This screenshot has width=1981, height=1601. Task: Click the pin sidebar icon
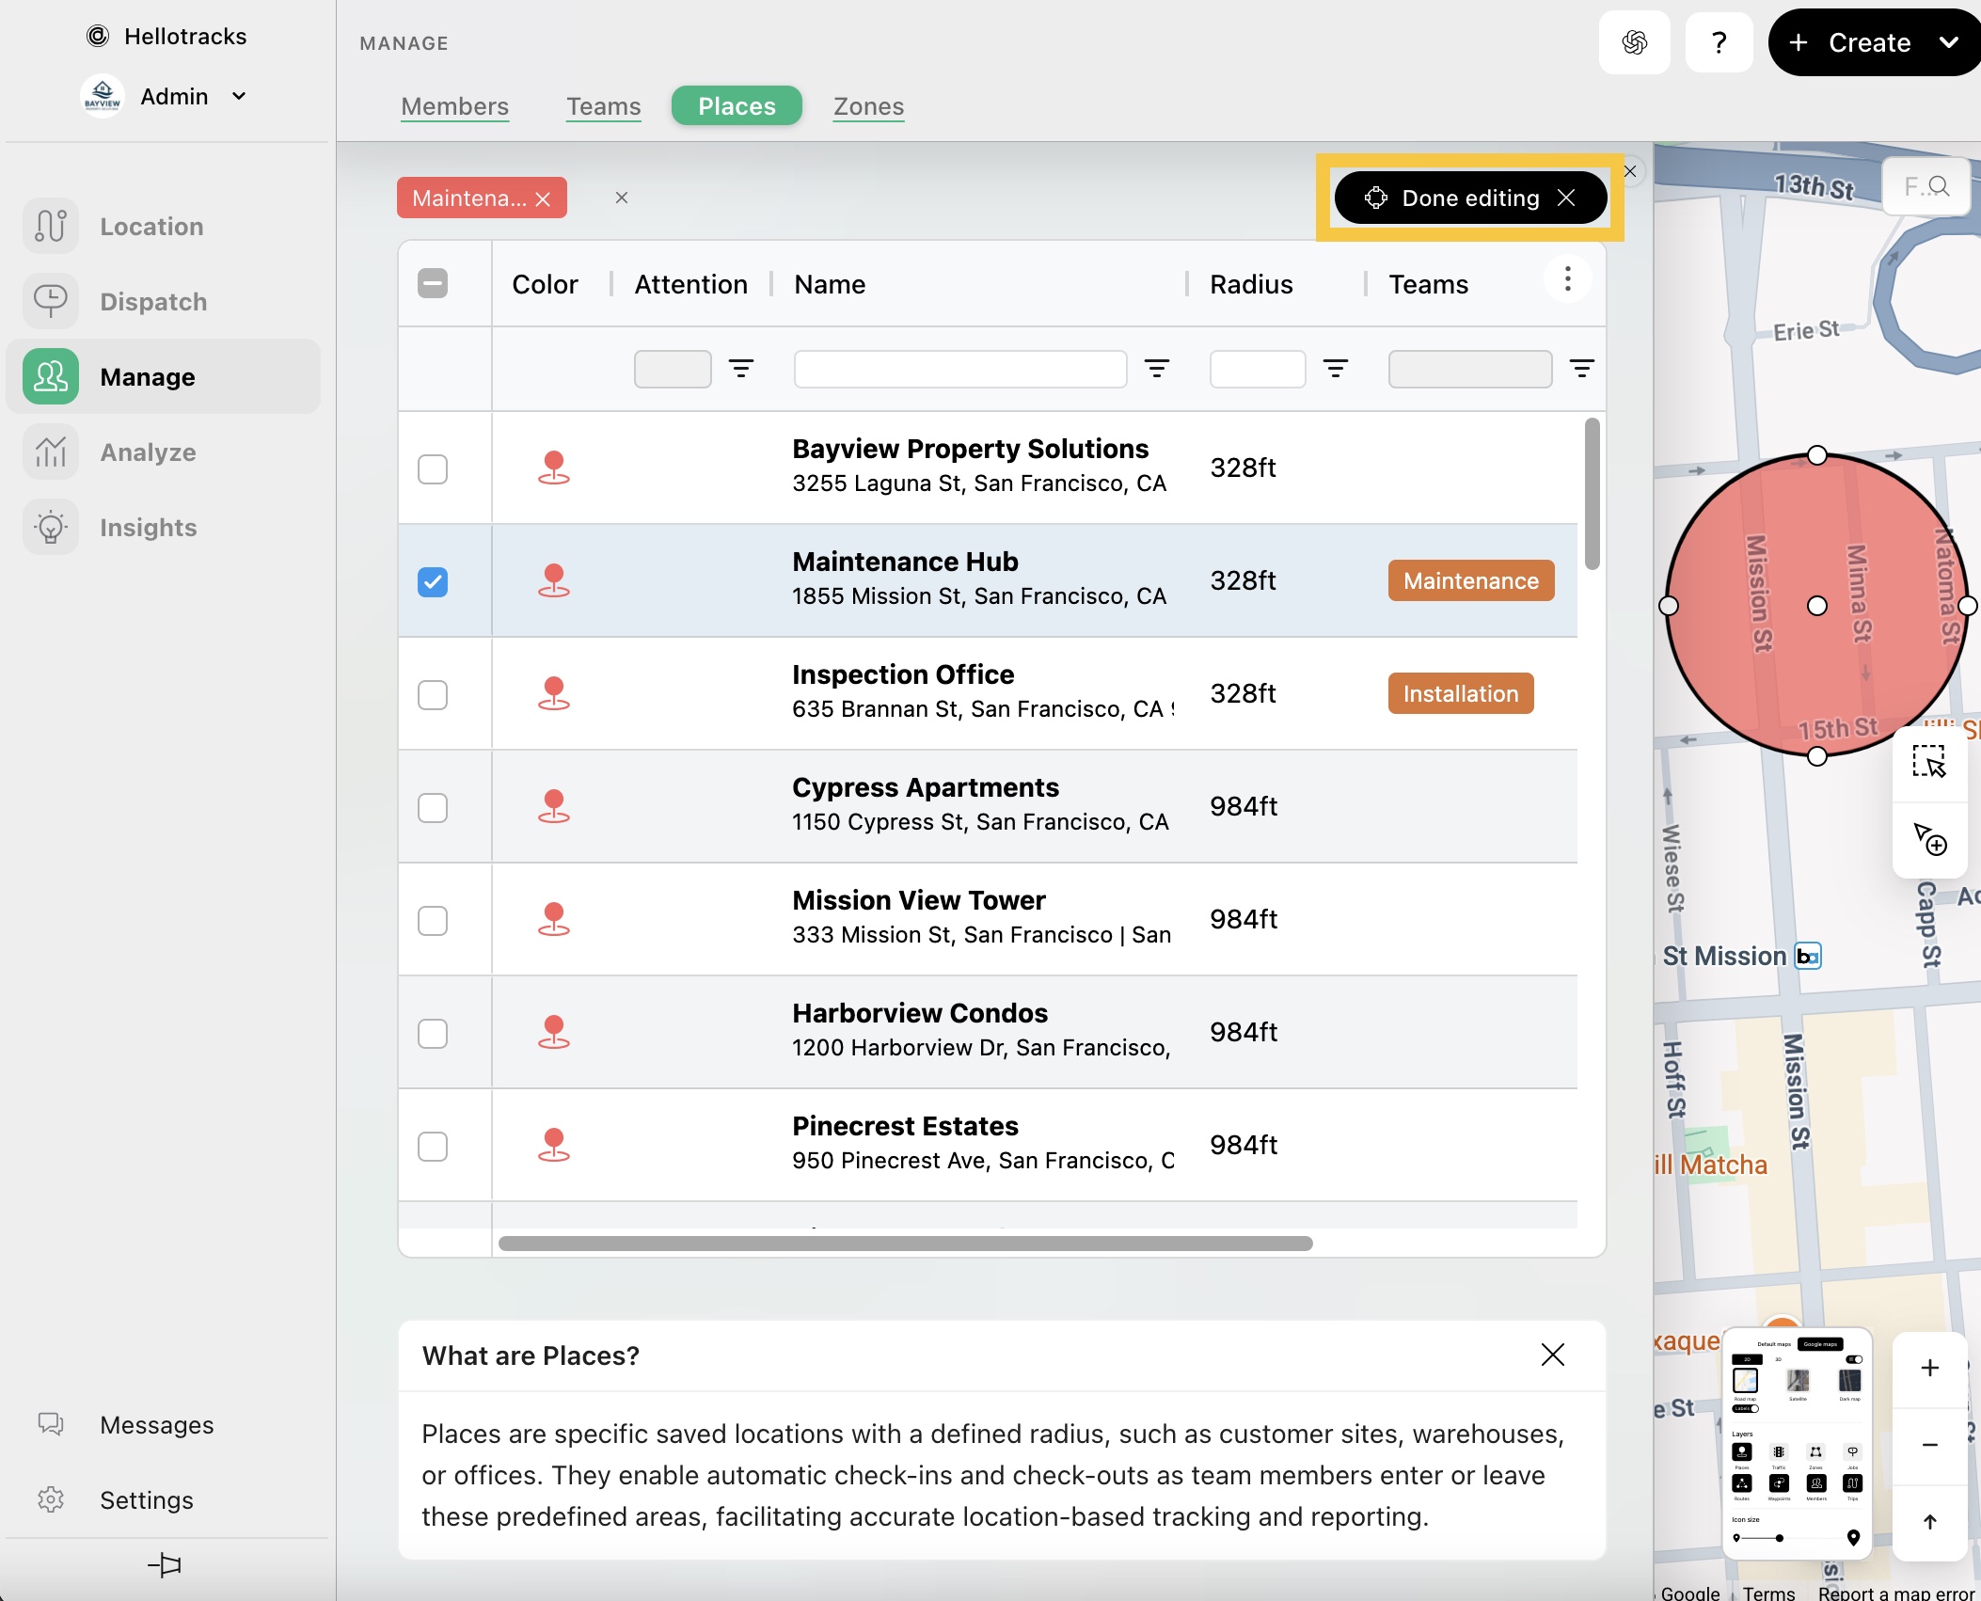point(165,1564)
